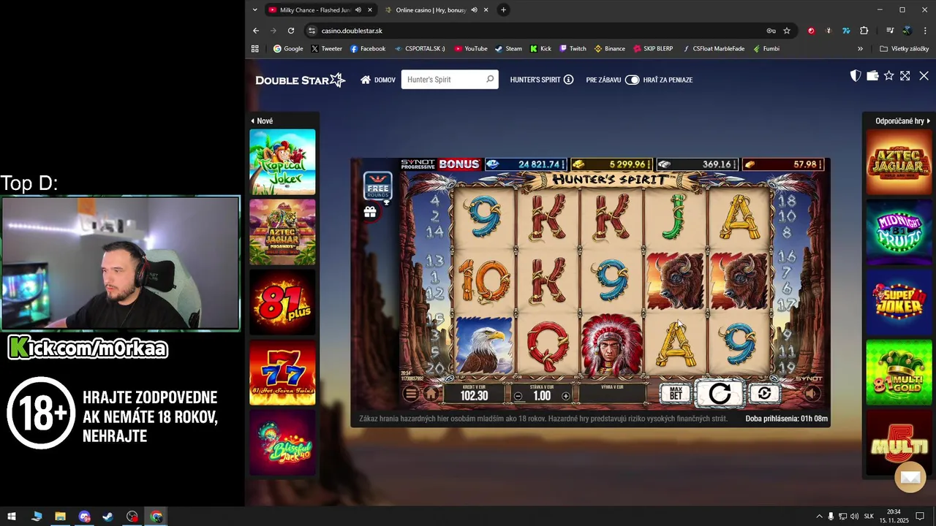This screenshot has height=526, width=936.
Task: Open the Všetky záložky folder
Action: point(905,49)
